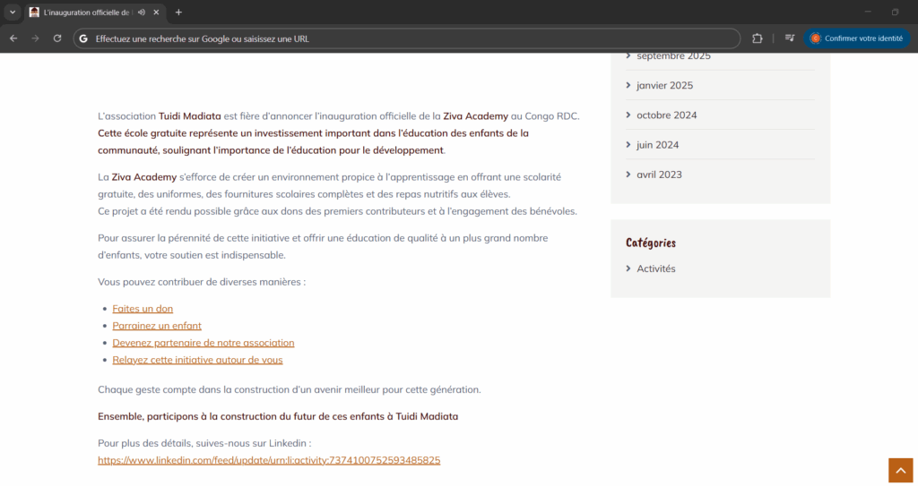Screen dimensions: 918x486
Task: Open the Activités category
Action: (655, 269)
